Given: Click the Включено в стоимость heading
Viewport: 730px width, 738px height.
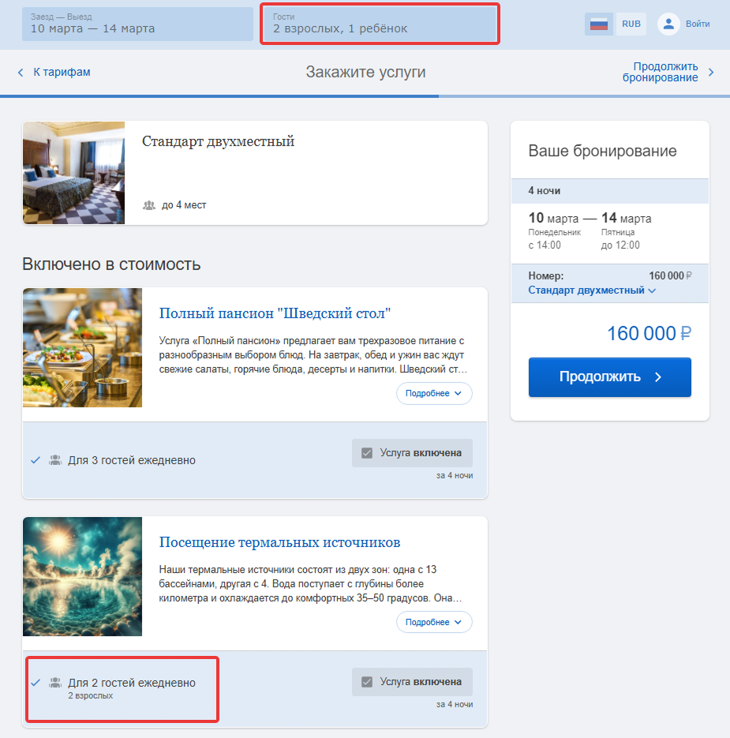Looking at the screenshot, I should click(111, 264).
